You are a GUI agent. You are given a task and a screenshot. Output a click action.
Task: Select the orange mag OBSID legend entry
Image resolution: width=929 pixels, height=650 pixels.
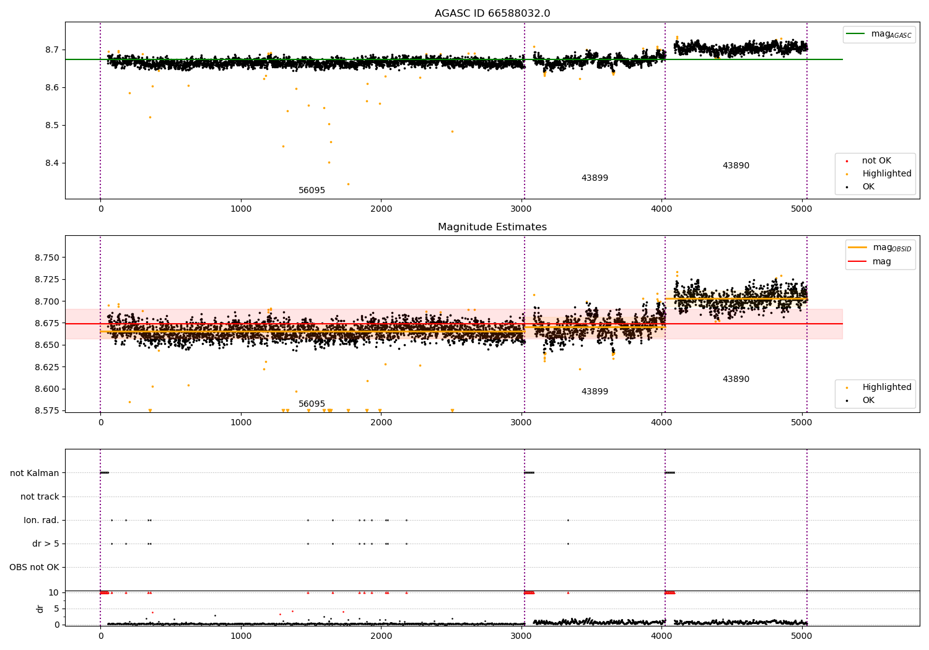pyautogui.click(x=879, y=248)
